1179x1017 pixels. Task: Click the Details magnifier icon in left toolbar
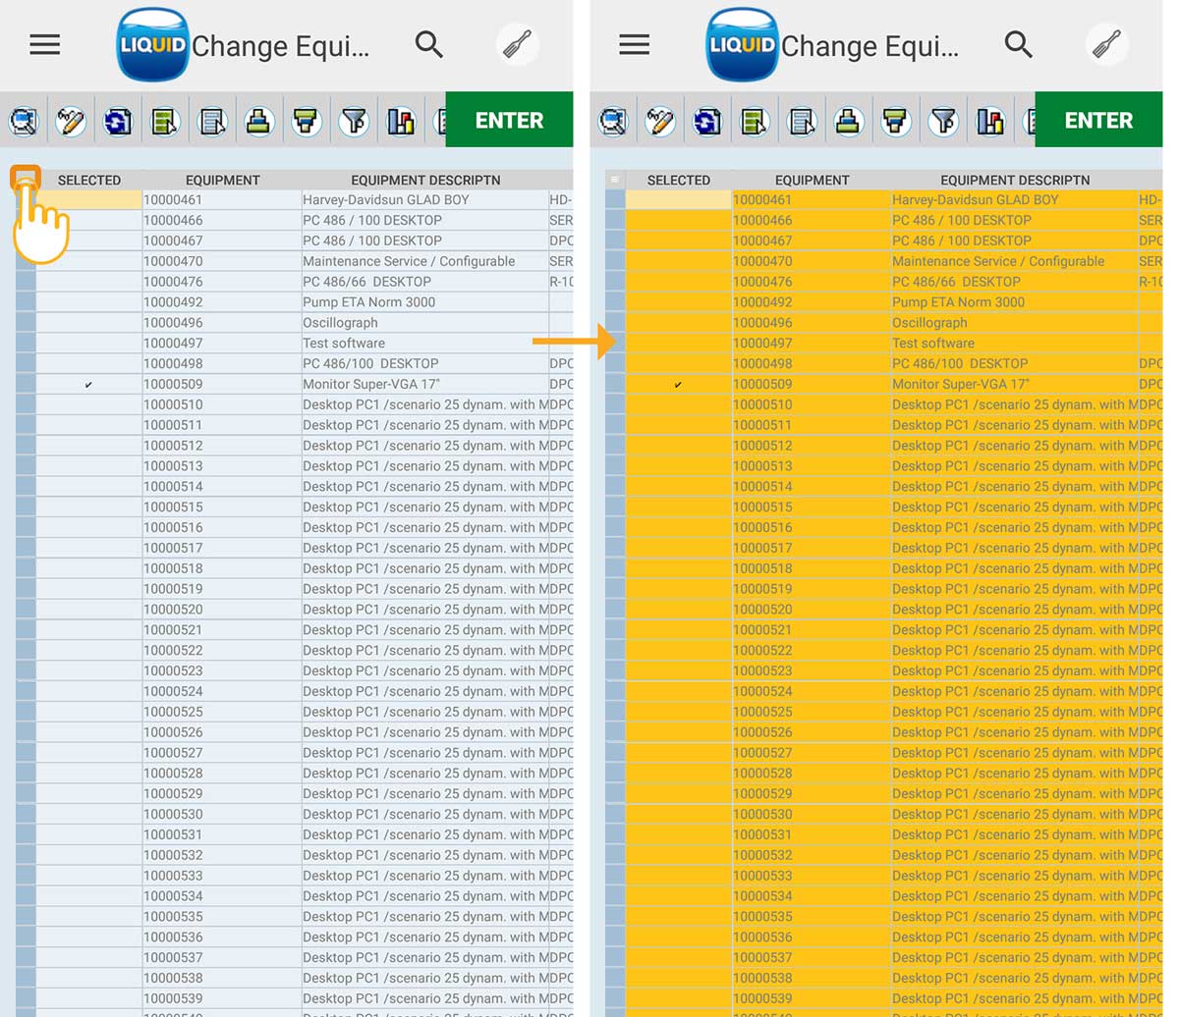pyautogui.click(x=24, y=122)
